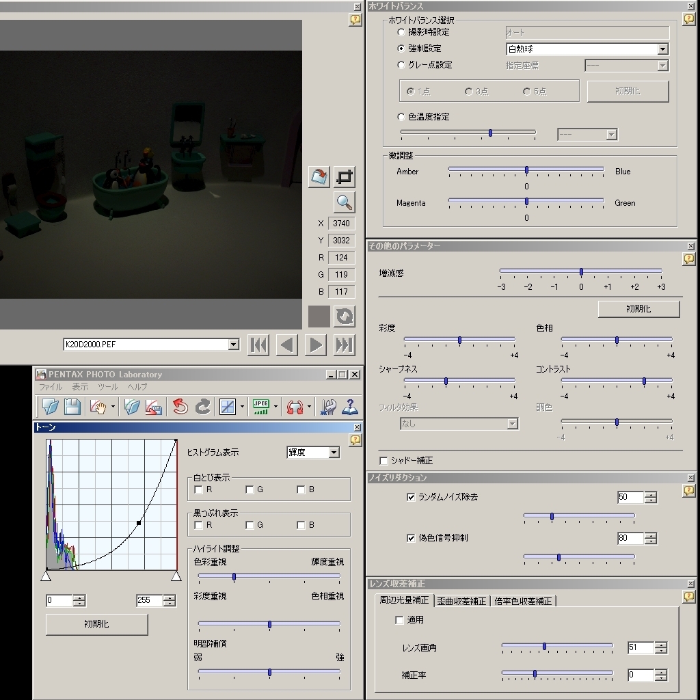Switch to the 歪曲収差補正 tab
This screenshot has height=700, width=700.
461,601
